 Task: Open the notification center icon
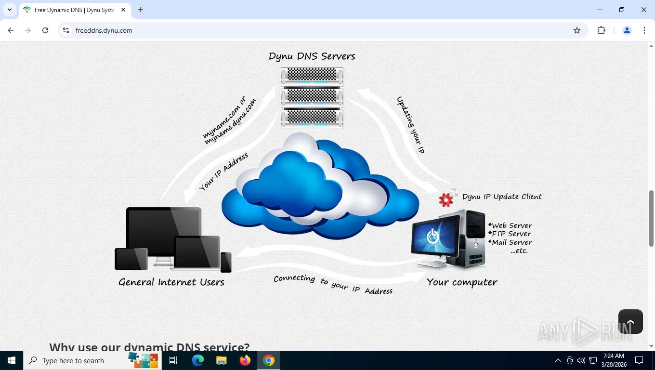pyautogui.click(x=639, y=360)
